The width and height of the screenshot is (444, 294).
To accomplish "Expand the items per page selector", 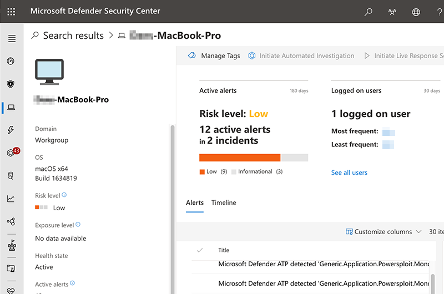I will pos(436,232).
